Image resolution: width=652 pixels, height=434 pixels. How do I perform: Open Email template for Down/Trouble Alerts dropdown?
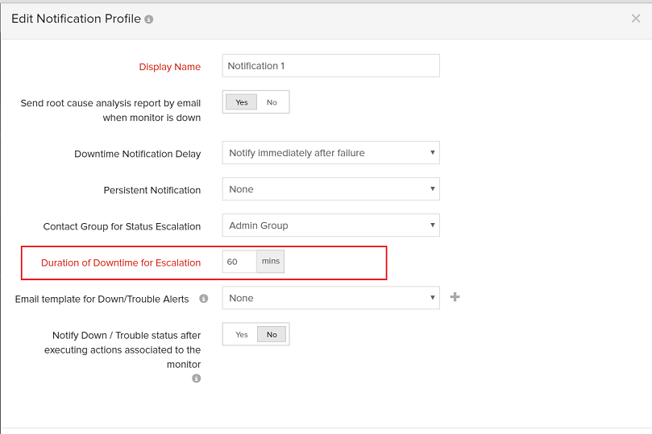pyautogui.click(x=330, y=298)
